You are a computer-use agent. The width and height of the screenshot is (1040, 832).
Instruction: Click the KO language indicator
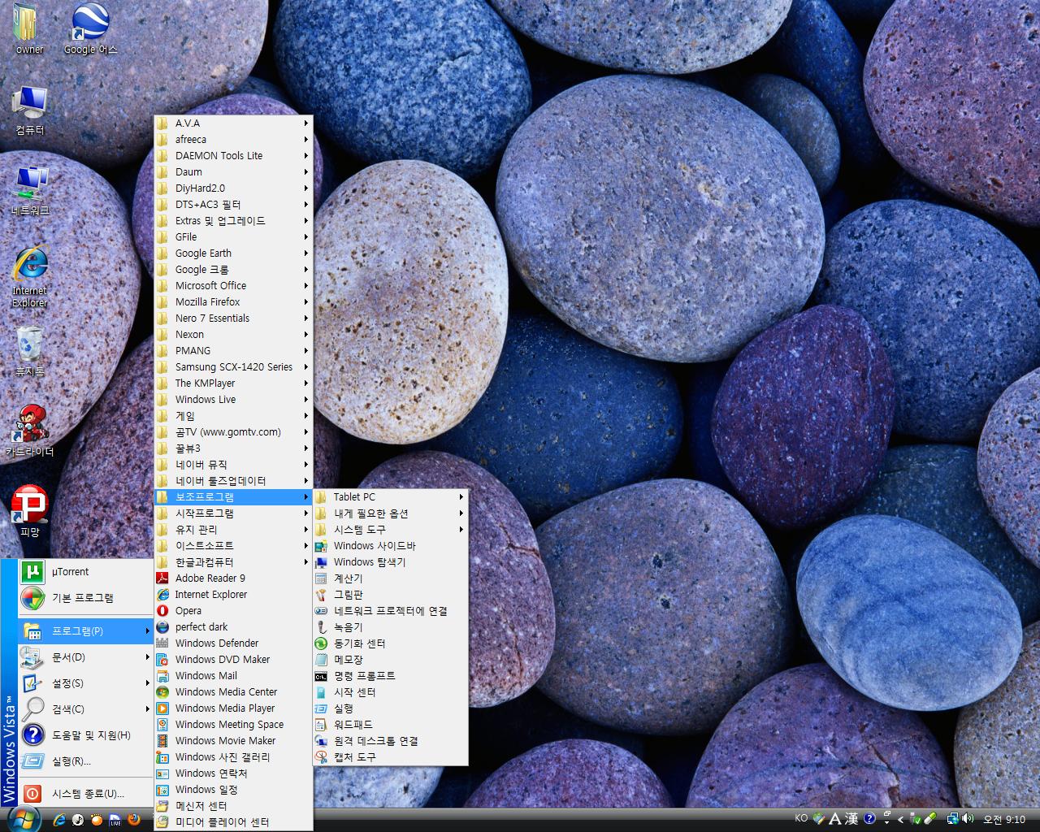(801, 817)
